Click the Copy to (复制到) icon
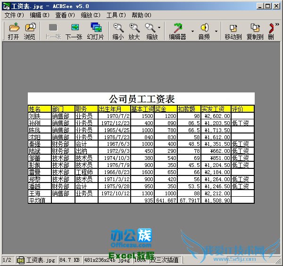Image resolution: width=283 pixels, height=266 pixels. [x=255, y=28]
